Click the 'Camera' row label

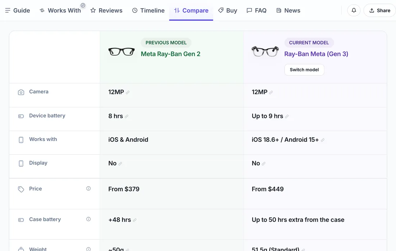coord(39,92)
